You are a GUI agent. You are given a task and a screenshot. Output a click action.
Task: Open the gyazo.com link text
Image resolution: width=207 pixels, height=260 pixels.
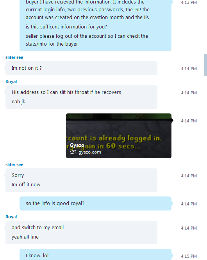pyautogui.click(x=90, y=152)
